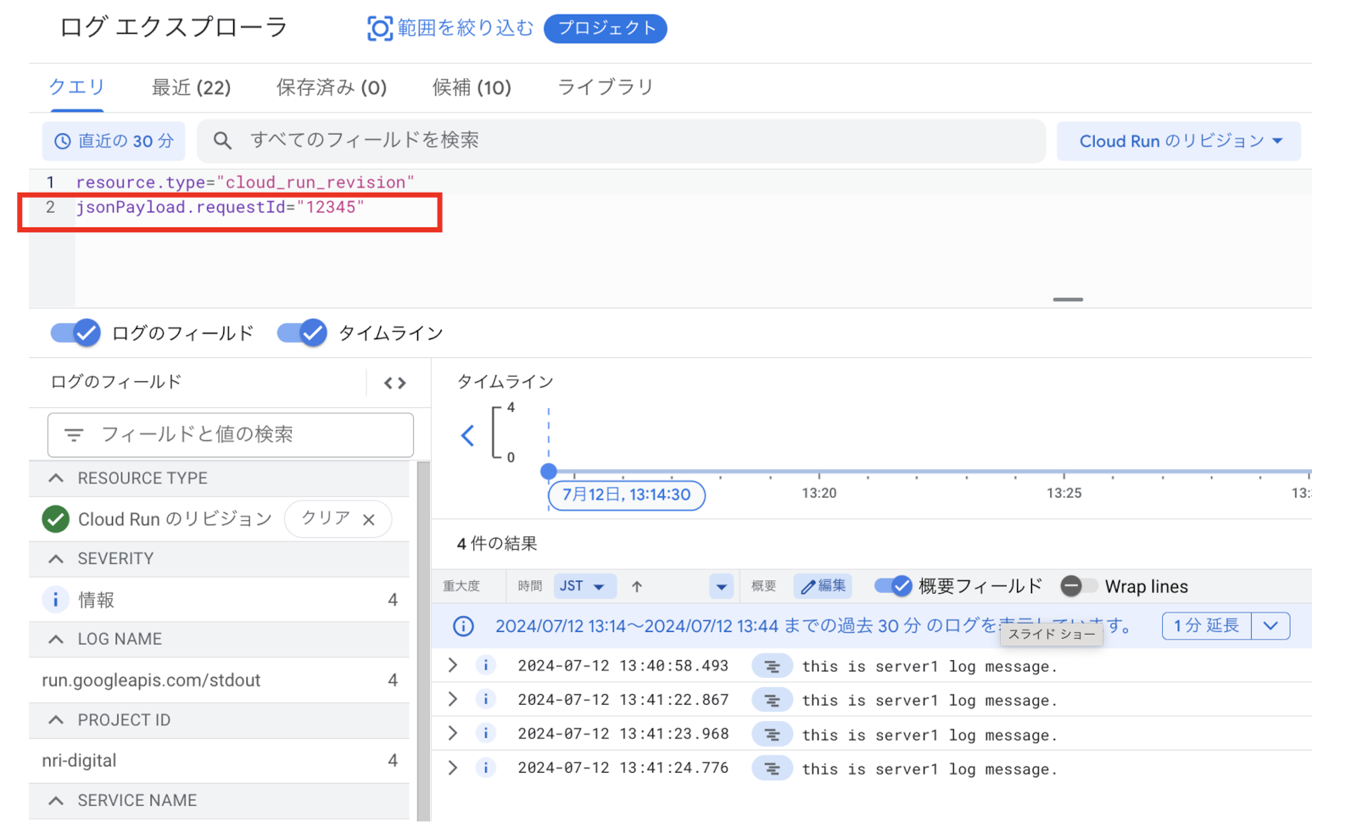Image resolution: width=1357 pixels, height=828 pixels.
Task: Click the info severity icon on the 13:41:22.867 log
Action: 485,700
